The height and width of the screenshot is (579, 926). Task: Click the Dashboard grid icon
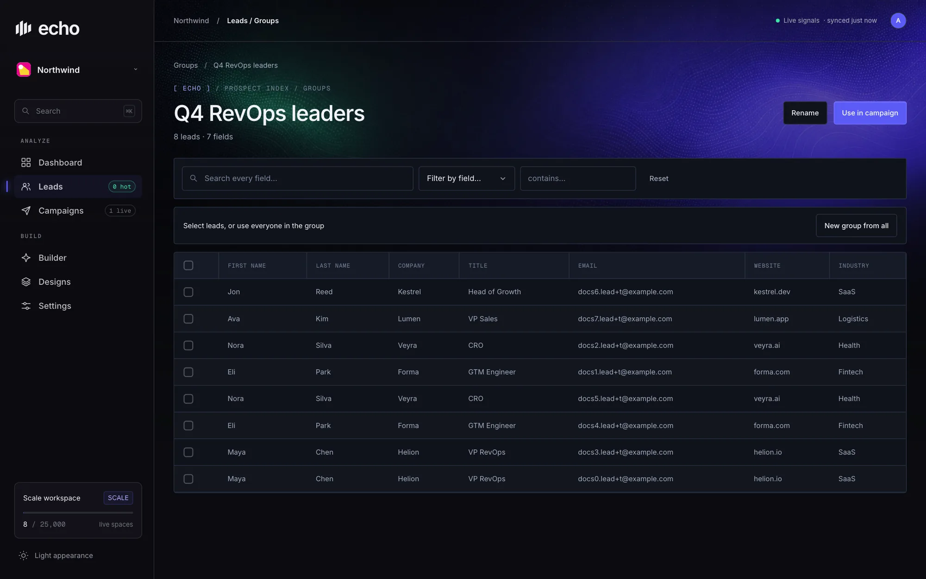pyautogui.click(x=26, y=163)
